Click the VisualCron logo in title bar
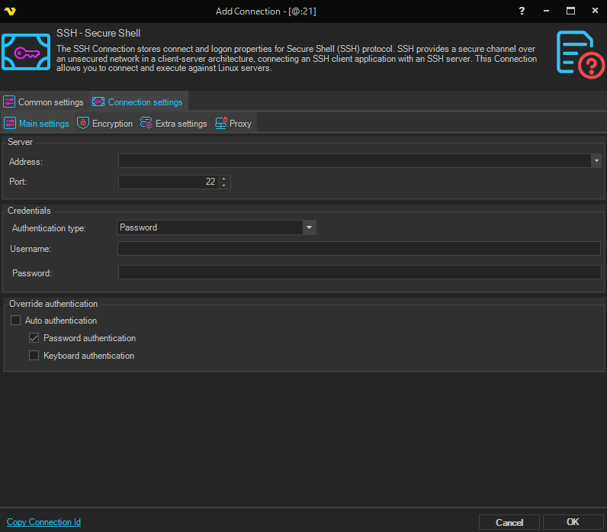 click(10, 11)
